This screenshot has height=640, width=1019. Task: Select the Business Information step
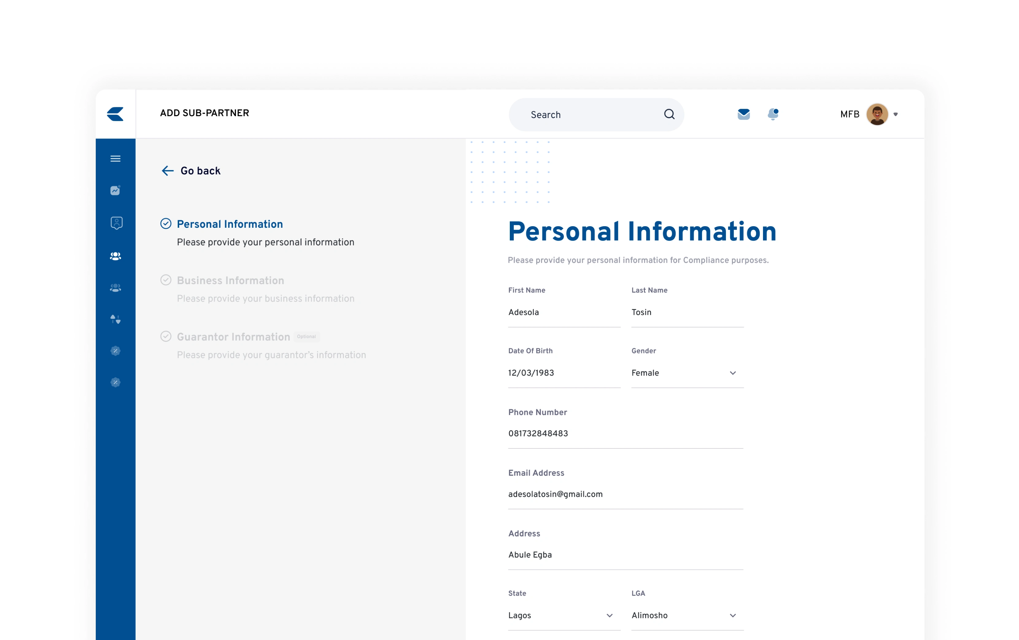coord(230,281)
